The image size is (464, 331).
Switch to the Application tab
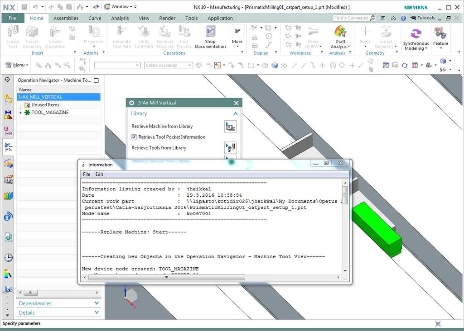click(x=220, y=18)
